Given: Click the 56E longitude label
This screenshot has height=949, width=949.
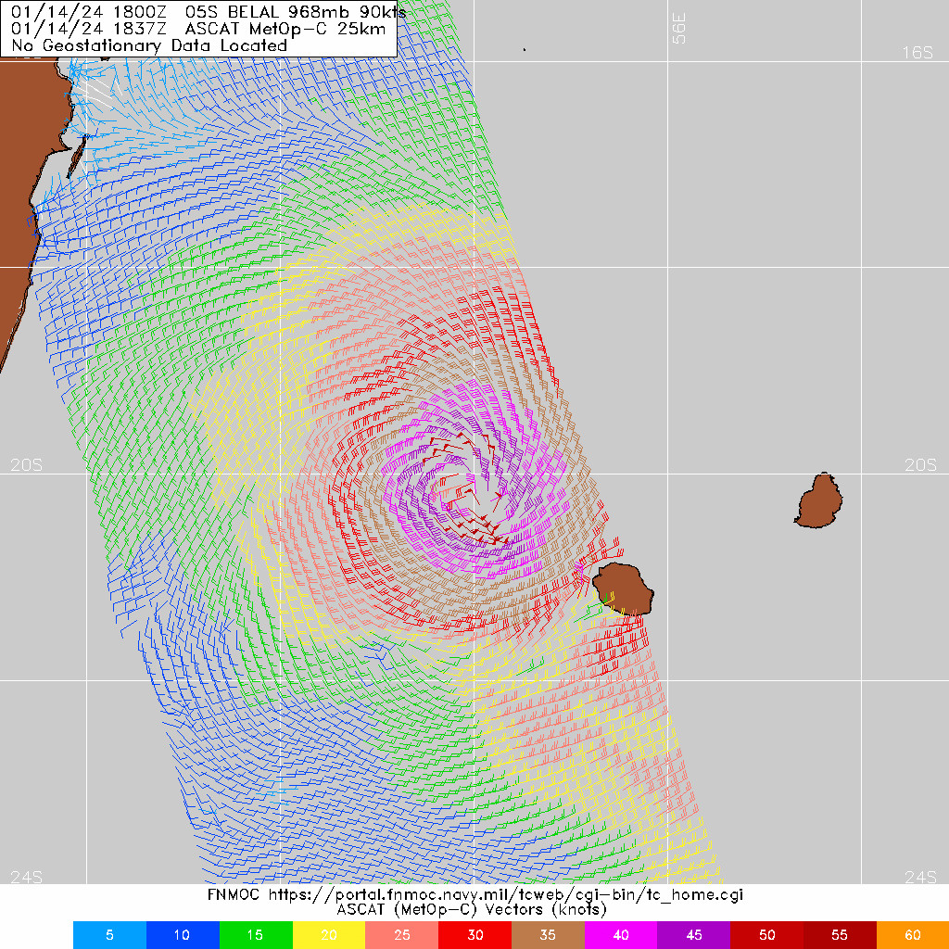Looking at the screenshot, I should [x=679, y=29].
